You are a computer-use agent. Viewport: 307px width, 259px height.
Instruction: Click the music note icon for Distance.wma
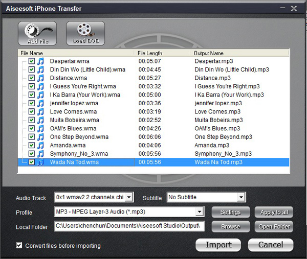click(40, 78)
